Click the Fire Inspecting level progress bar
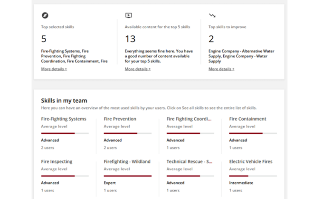Viewport: 319px width, 199px height. 65,176
